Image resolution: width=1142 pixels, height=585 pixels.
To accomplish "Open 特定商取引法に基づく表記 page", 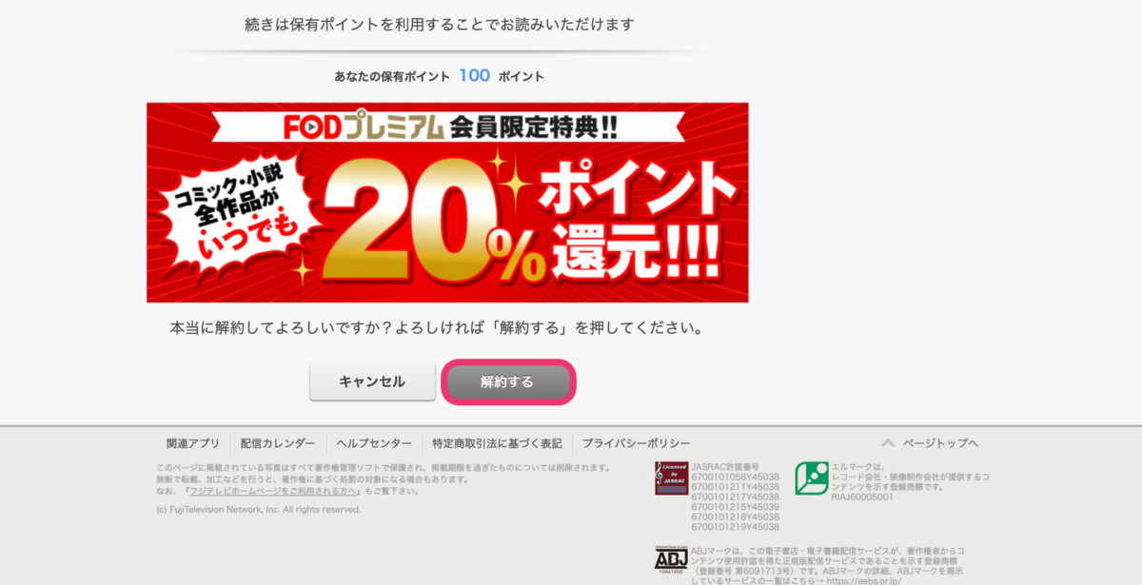I will (497, 443).
